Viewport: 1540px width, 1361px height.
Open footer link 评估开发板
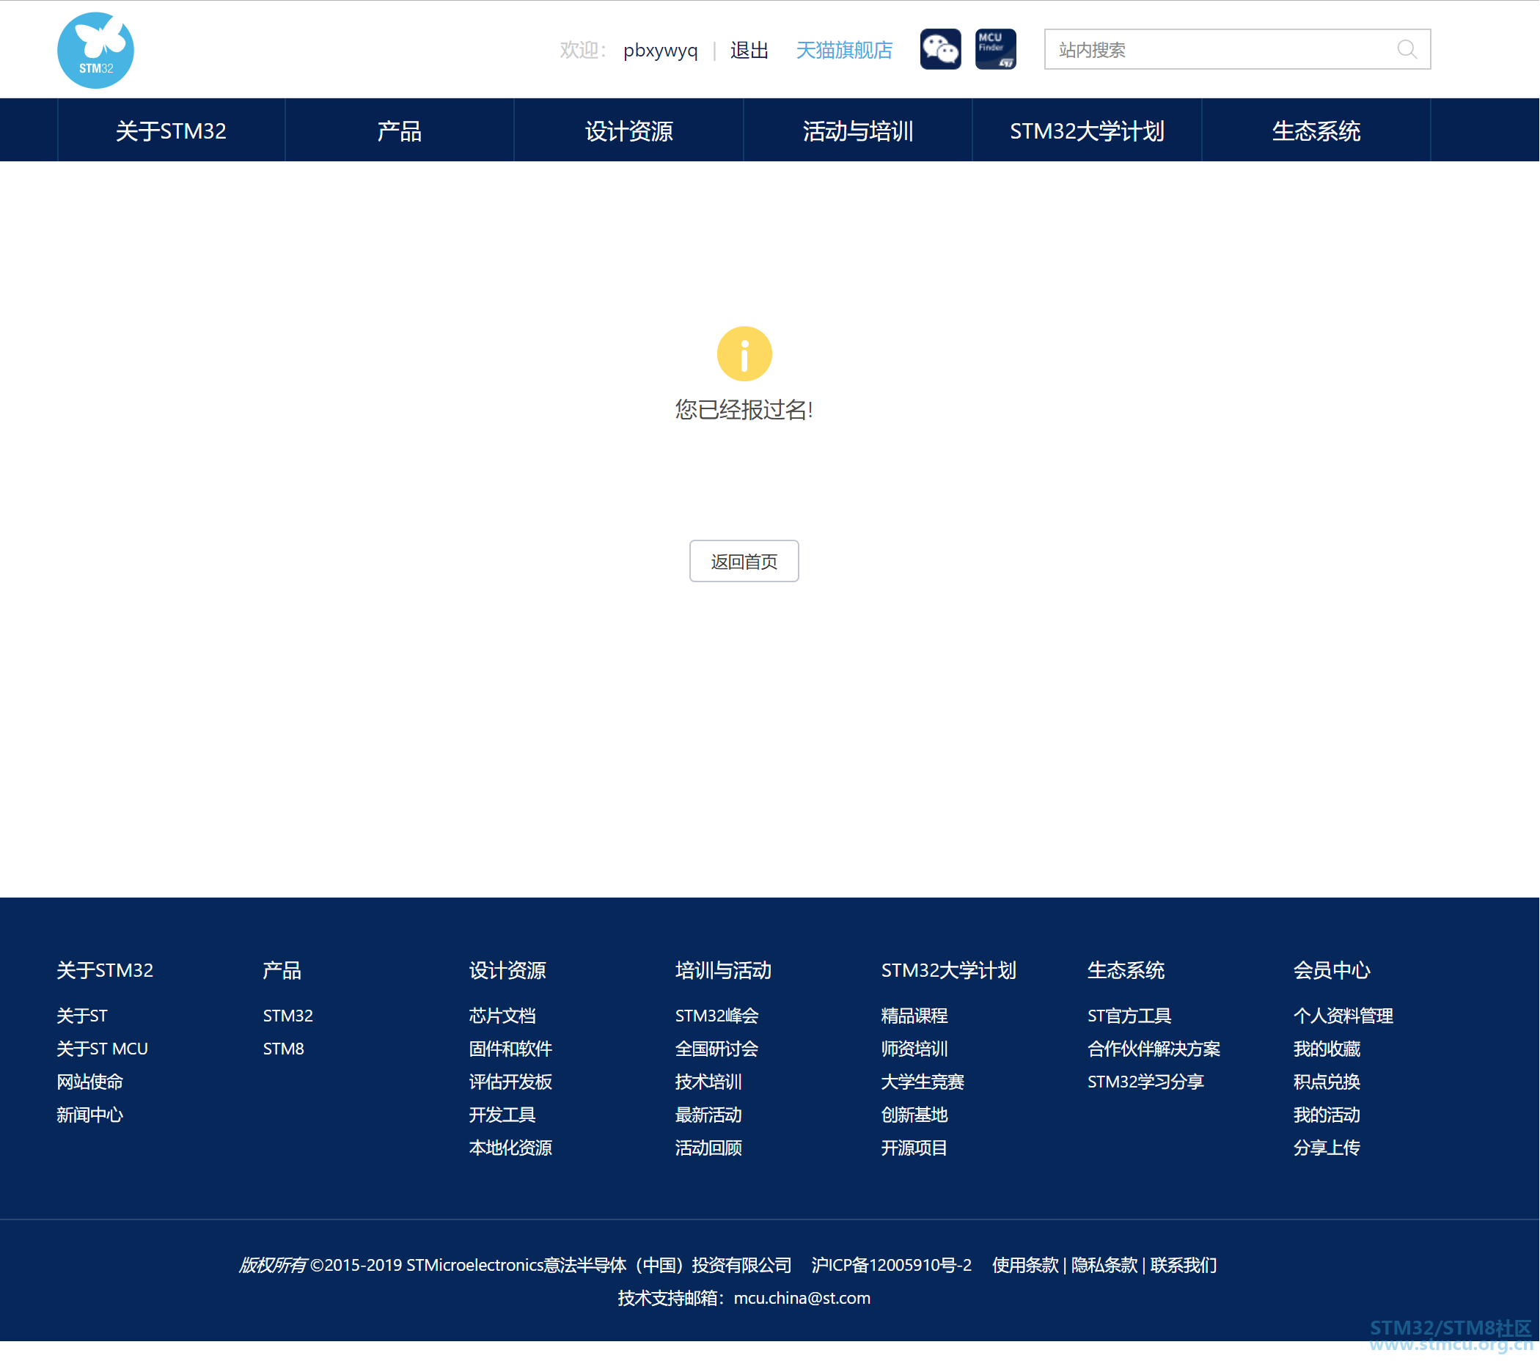[511, 1082]
